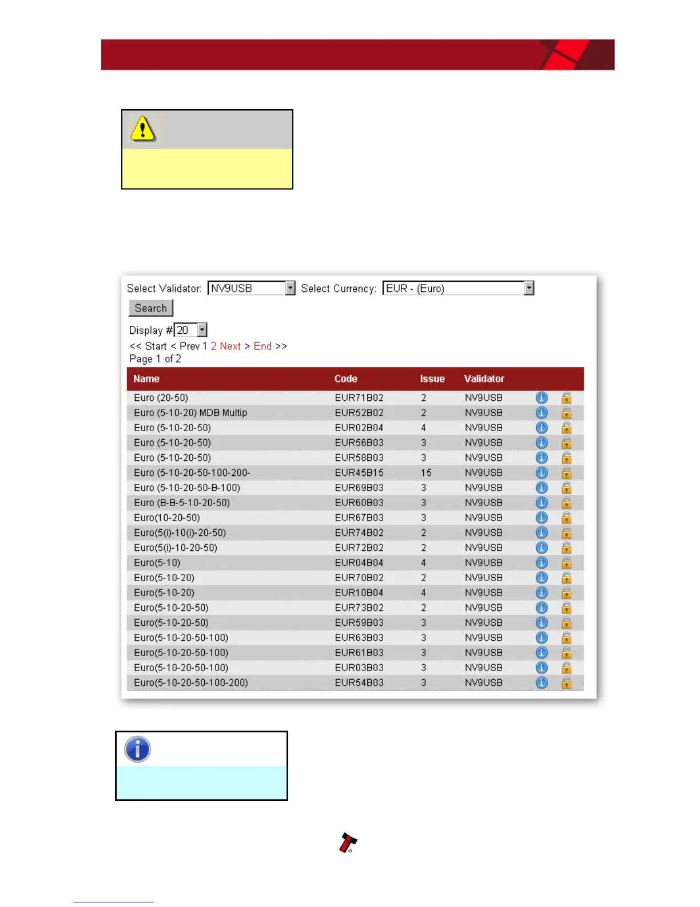Open info icon for code EUR71B02
The image size is (700, 907).
541,397
